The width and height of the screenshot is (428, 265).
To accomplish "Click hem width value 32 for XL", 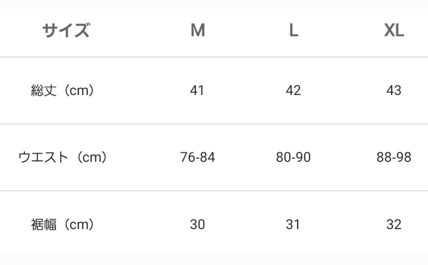I will tap(394, 225).
